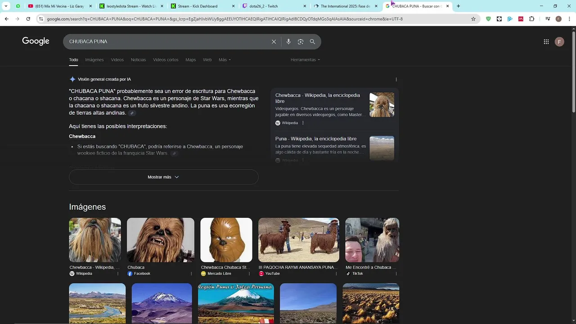Open the Chewbacca mask Mercado Libre image

click(x=226, y=240)
